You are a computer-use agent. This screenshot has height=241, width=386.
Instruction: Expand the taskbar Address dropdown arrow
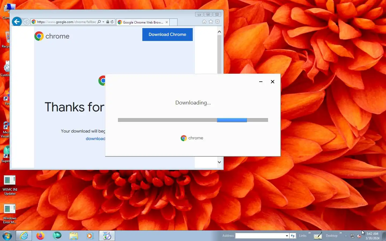287,236
